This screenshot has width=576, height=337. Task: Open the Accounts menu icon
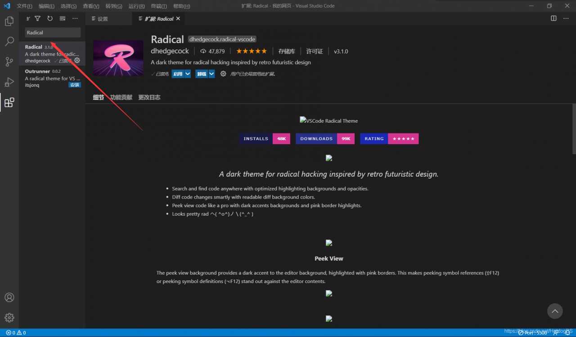point(9,297)
